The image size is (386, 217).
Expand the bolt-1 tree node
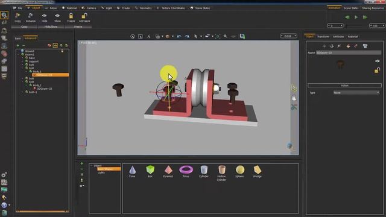tap(22, 92)
